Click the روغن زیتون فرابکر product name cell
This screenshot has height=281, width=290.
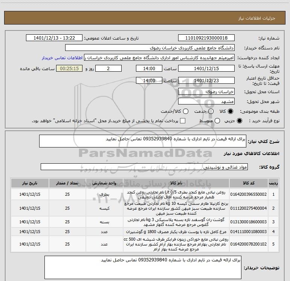click(x=176, y=244)
